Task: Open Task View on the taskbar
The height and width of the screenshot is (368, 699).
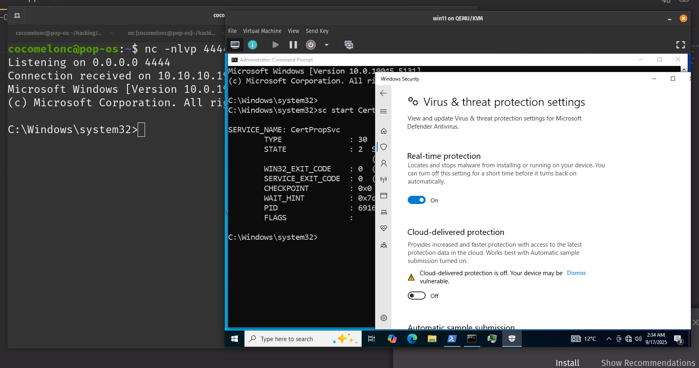Action: (371, 339)
